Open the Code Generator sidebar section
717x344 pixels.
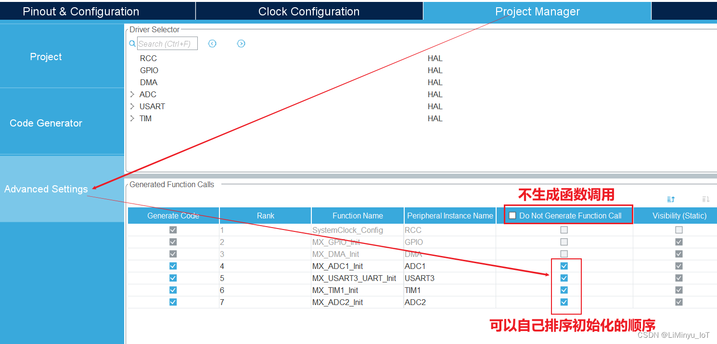pos(46,123)
